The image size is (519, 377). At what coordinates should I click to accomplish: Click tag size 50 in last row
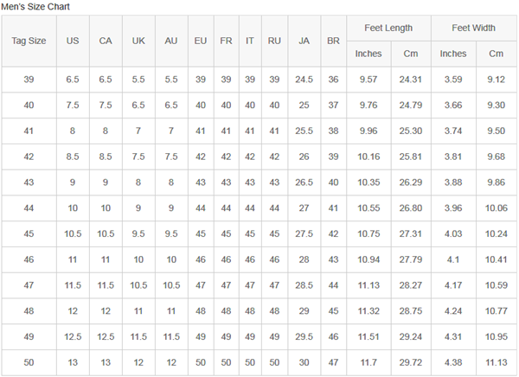29,362
